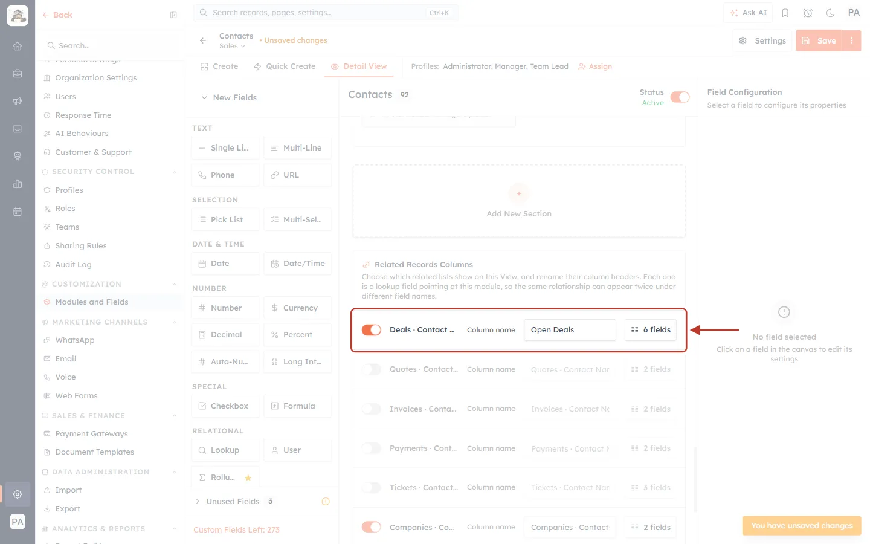This screenshot has height=544, width=870.
Task: Select the Detail View tab
Action: click(359, 66)
